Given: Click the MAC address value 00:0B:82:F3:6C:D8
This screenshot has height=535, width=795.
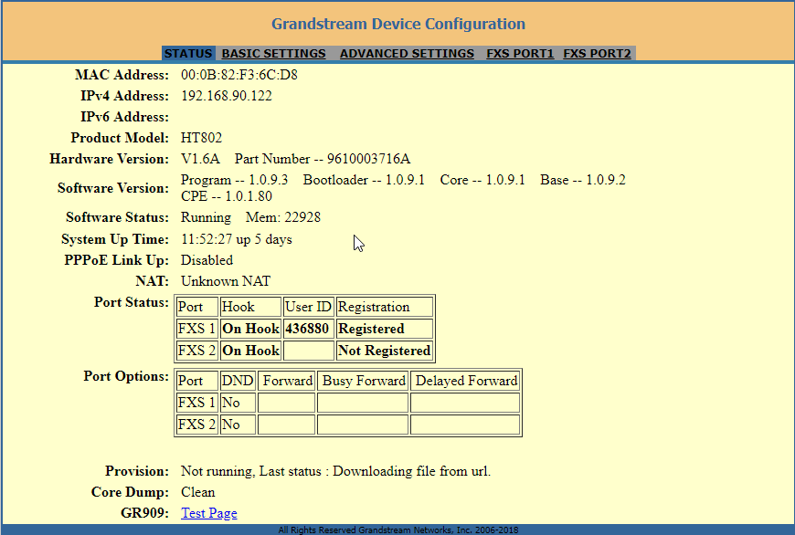Looking at the screenshot, I should pyautogui.click(x=239, y=75).
